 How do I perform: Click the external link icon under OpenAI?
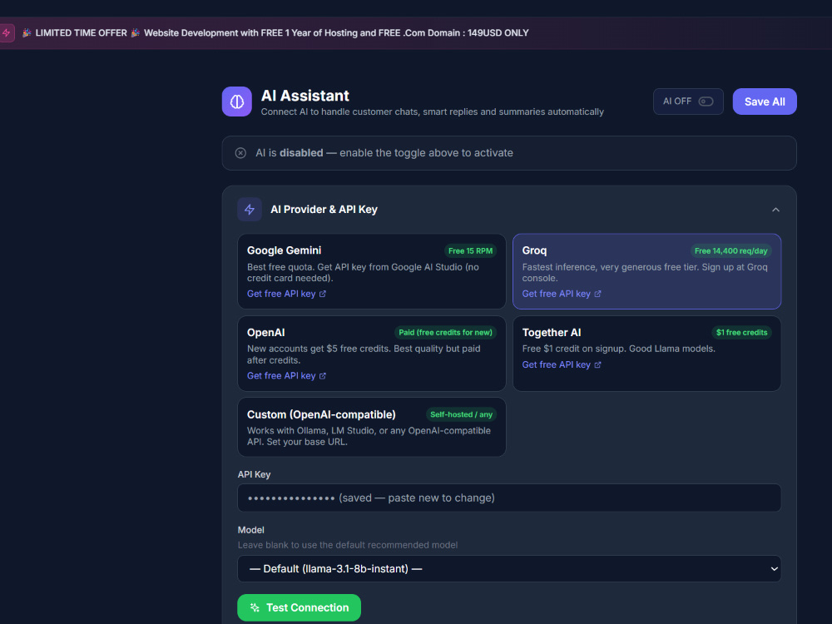click(323, 376)
